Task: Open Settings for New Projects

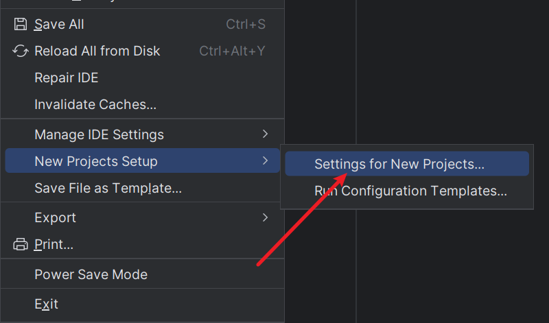Action: [399, 165]
